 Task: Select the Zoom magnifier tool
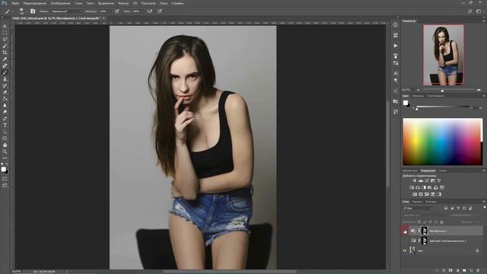point(5,151)
